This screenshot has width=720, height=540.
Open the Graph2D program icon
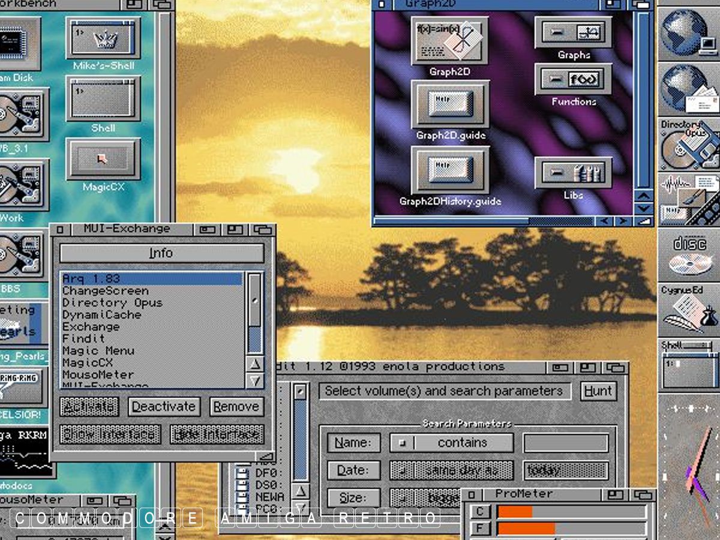tap(449, 41)
